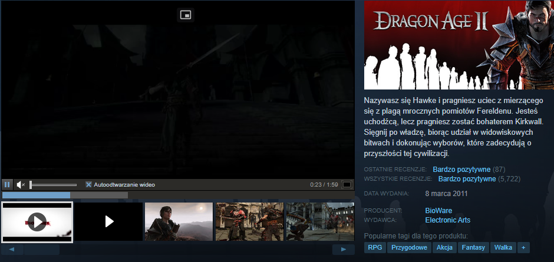This screenshot has height=262, width=554.
Task: Adjust the video volume slider
Action: 53,185
